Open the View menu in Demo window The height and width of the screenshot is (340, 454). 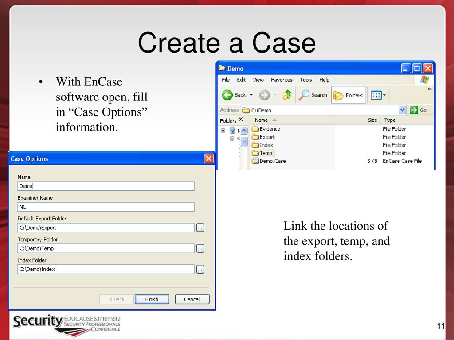click(258, 80)
